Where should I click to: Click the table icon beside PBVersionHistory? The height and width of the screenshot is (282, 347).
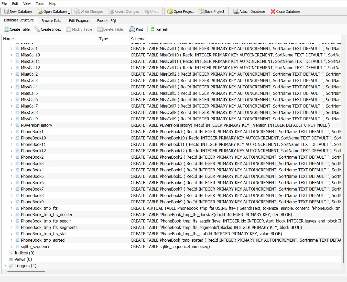(17, 125)
